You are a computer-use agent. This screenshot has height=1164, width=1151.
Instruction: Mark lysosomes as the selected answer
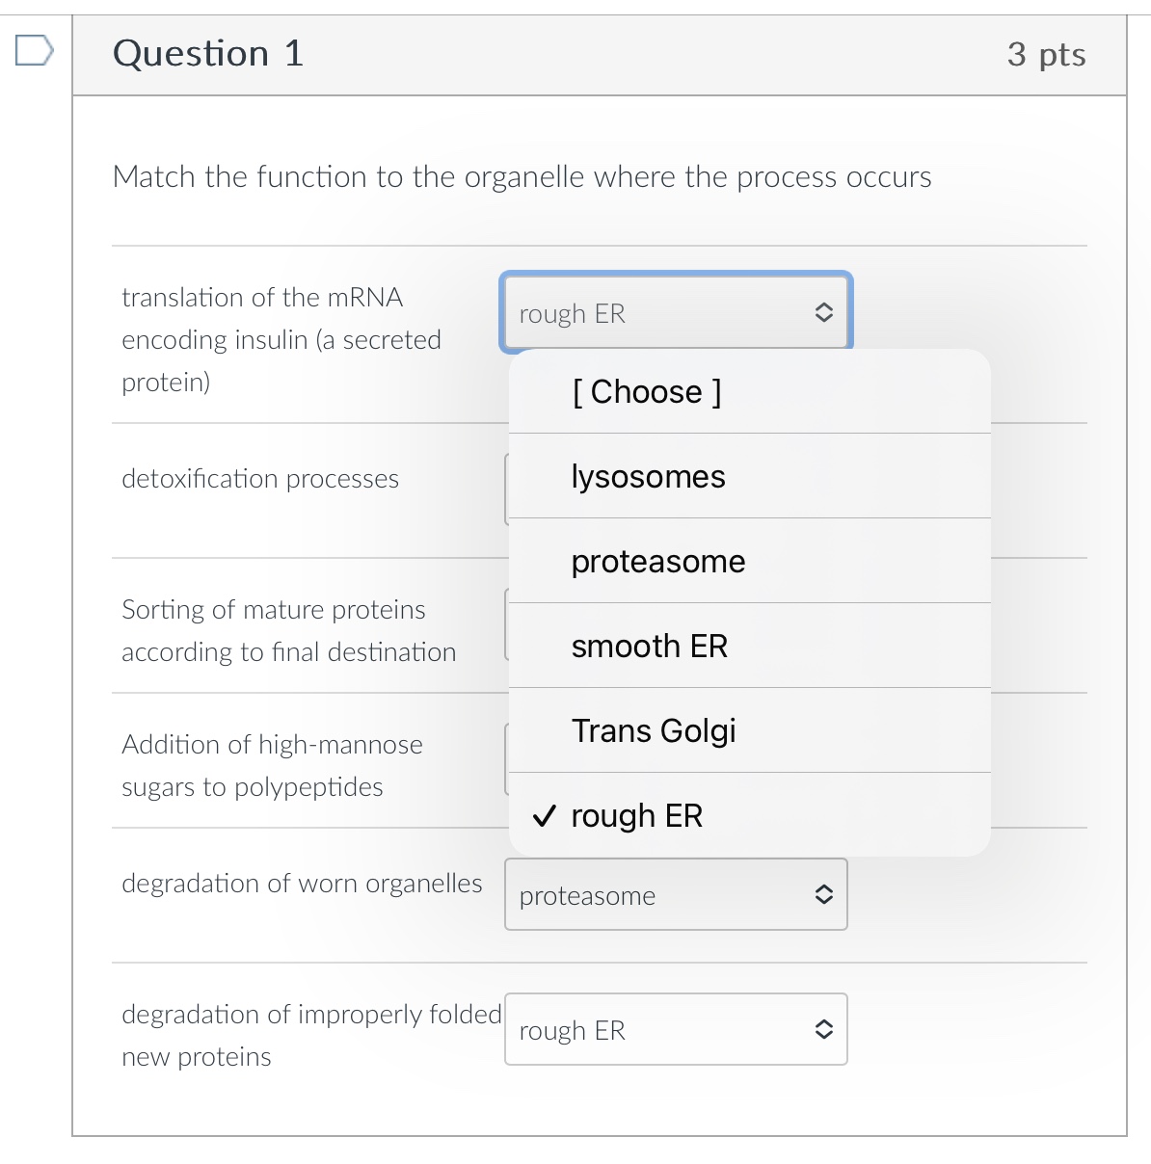coord(649,476)
